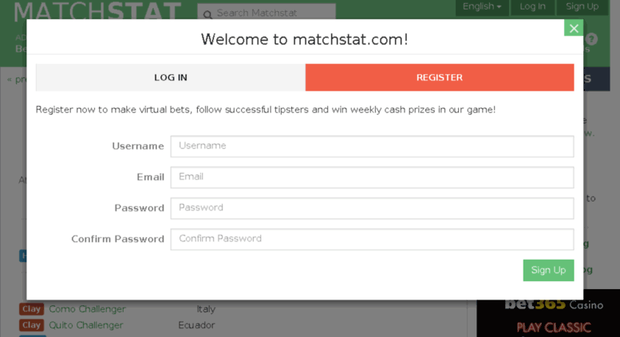Open the English language dropdown
This screenshot has height=337, width=620.
click(482, 7)
